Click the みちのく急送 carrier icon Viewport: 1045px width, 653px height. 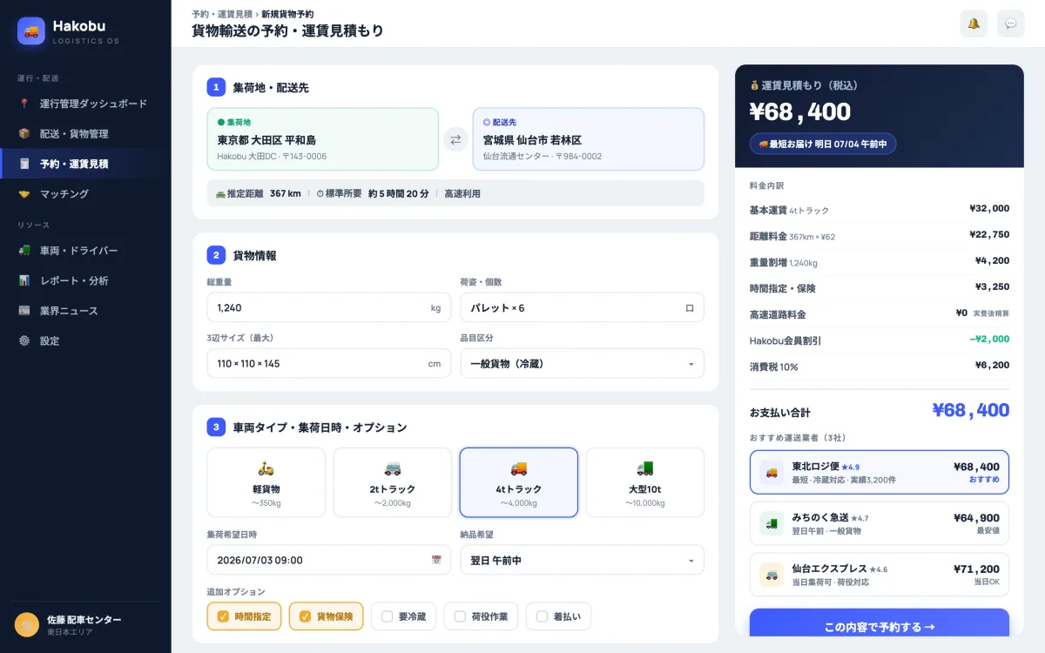(772, 523)
